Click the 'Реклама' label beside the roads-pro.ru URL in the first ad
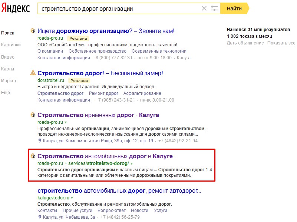The width and height of the screenshot is (297, 222). pyautogui.click(x=78, y=39)
